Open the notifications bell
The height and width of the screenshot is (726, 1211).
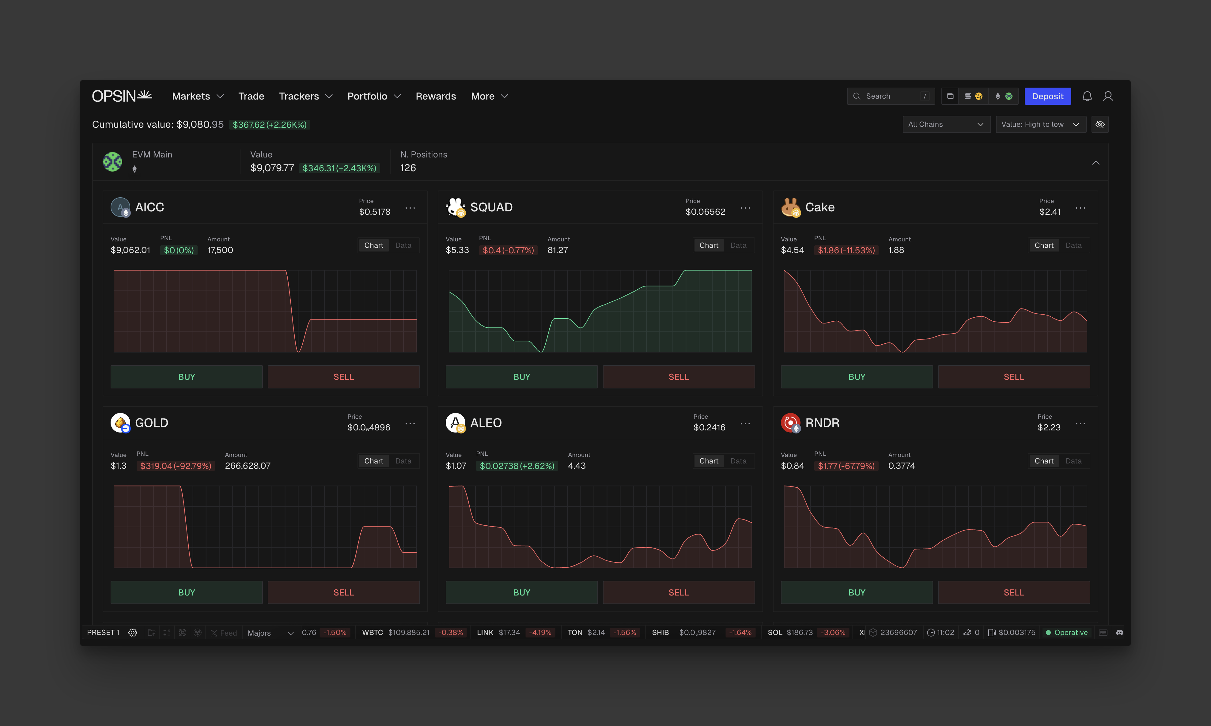pyautogui.click(x=1087, y=96)
